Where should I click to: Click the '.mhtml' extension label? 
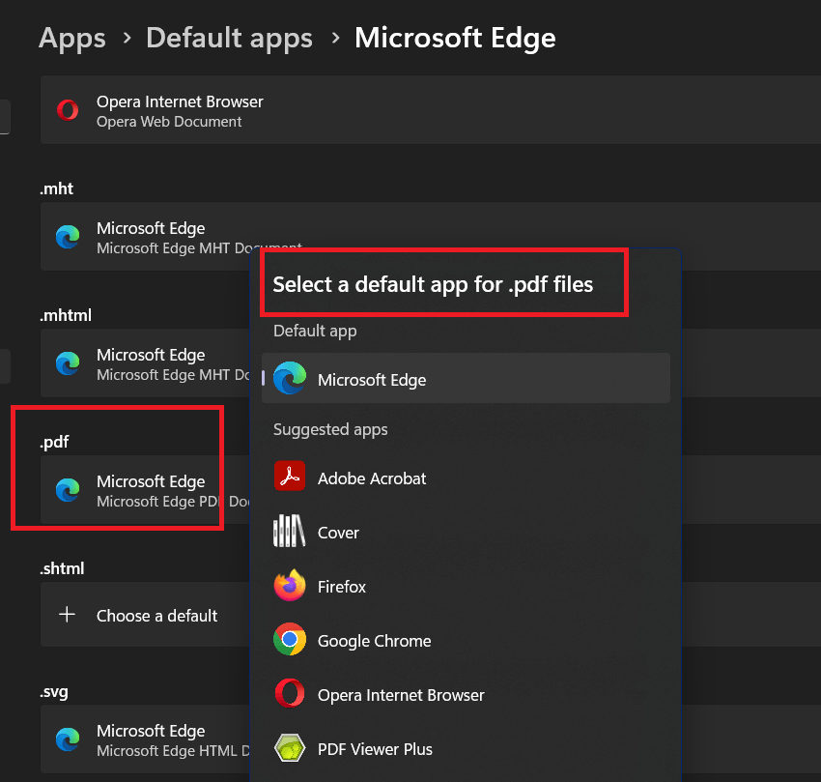coord(66,315)
